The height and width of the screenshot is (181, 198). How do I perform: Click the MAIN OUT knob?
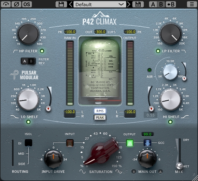click(x=147, y=159)
